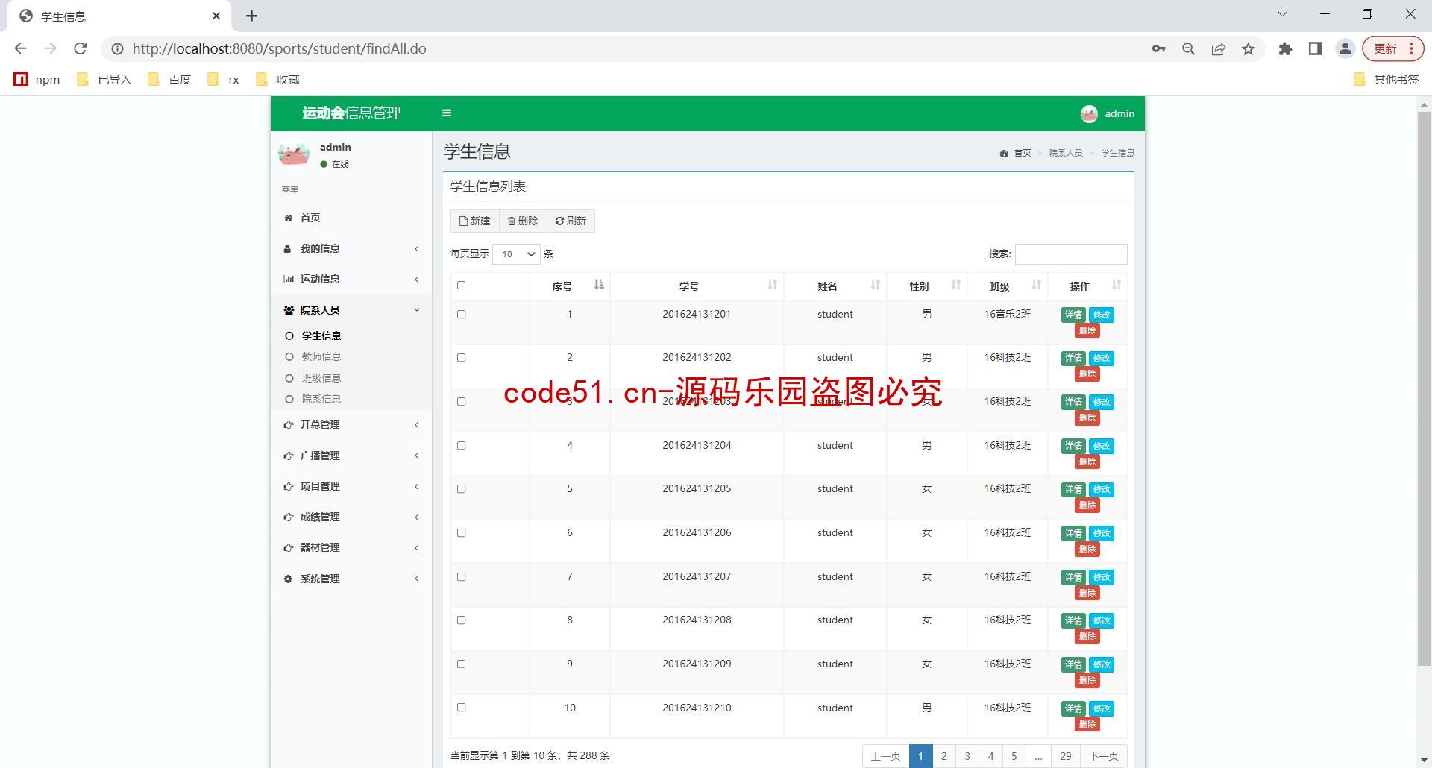The image size is (1432, 768).
Task: Switch to the 学生信息 browser tab
Action: [x=119, y=16]
